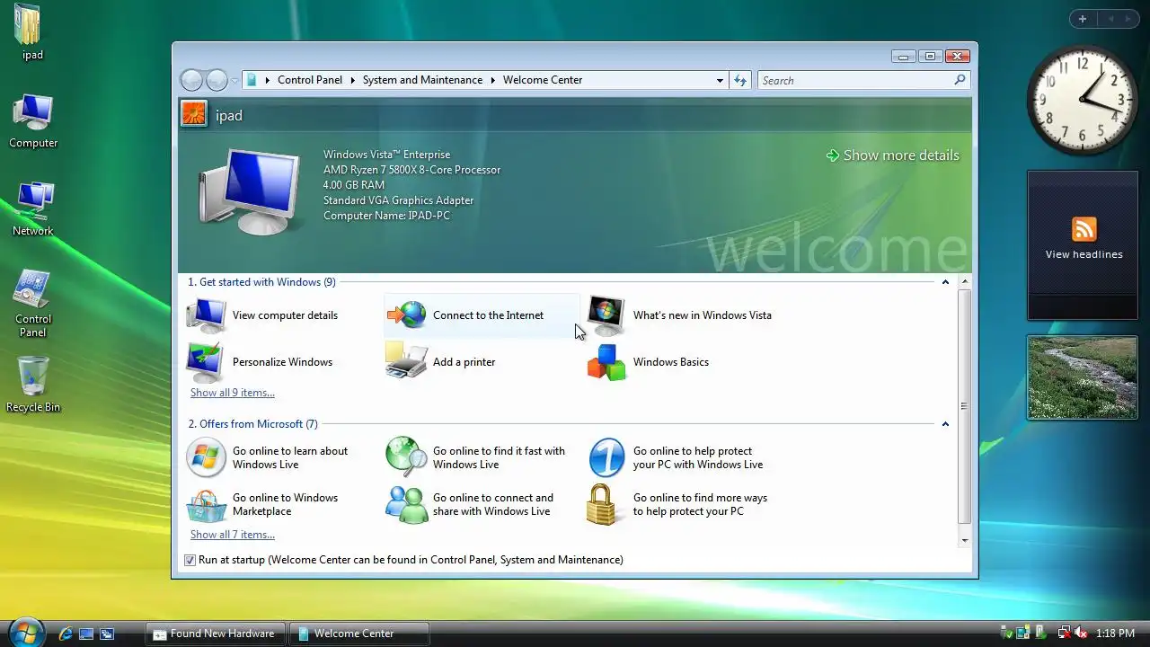Click the network disconnected tray icon

point(1064,634)
